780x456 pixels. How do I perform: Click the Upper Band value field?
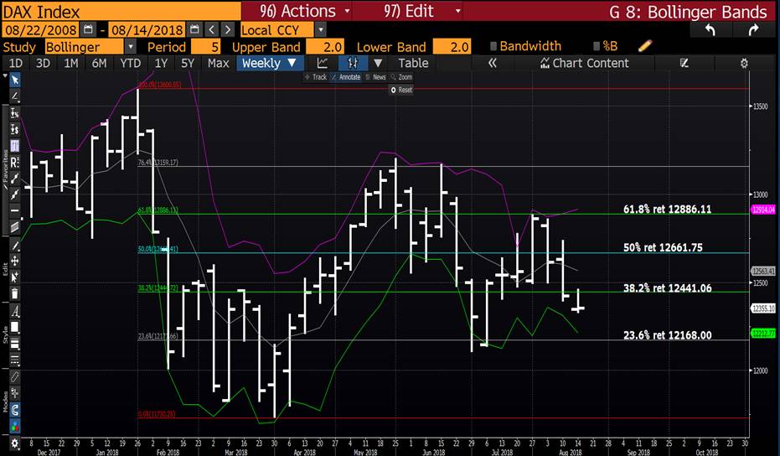pyautogui.click(x=325, y=47)
